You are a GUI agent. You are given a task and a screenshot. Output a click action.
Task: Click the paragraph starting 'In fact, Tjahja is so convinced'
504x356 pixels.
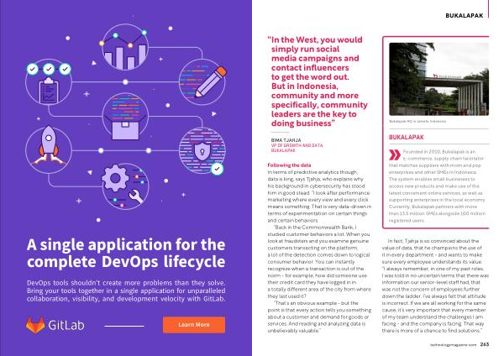(x=435, y=285)
